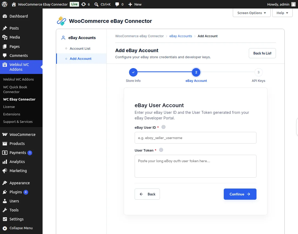Viewport: 298px width, 234px height.
Task: Open the Ctrl+K search icon
Action: [96, 4]
